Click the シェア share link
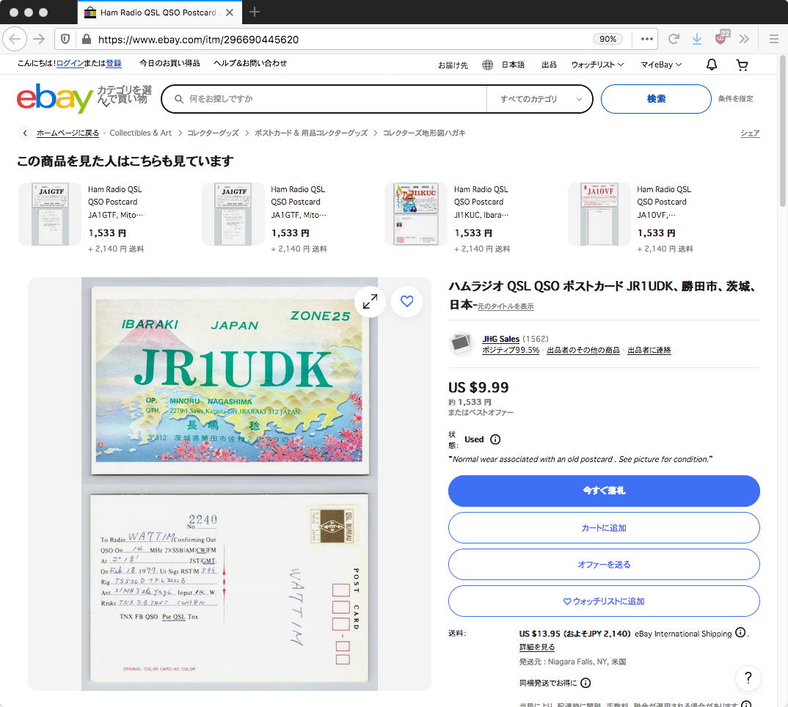This screenshot has height=707, width=788. click(750, 133)
